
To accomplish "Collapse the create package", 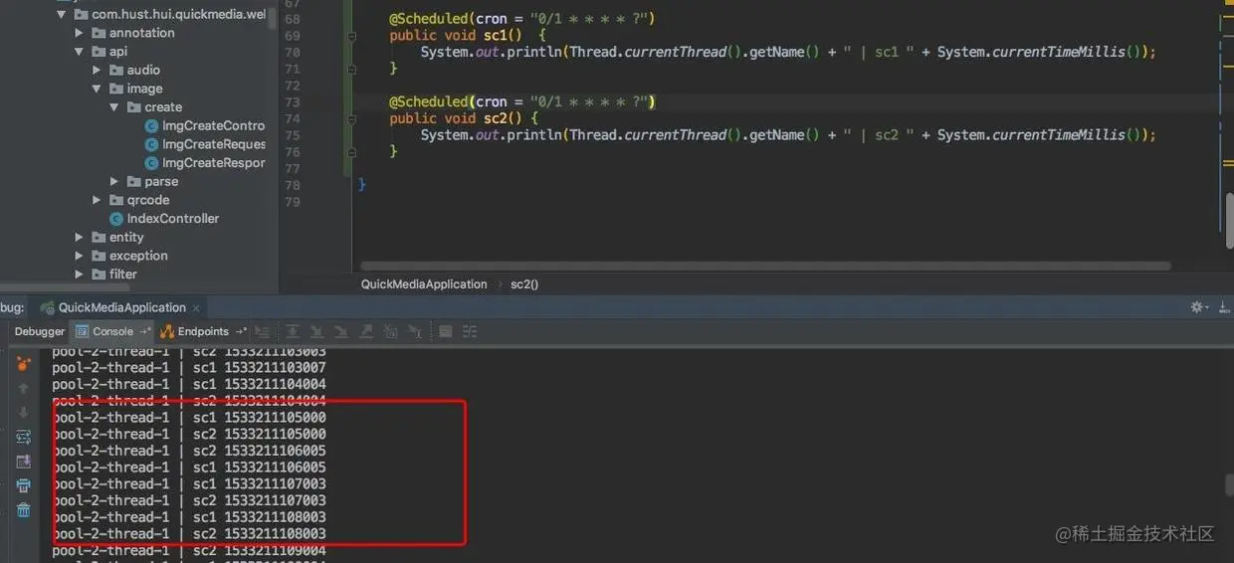I will pyautogui.click(x=115, y=107).
